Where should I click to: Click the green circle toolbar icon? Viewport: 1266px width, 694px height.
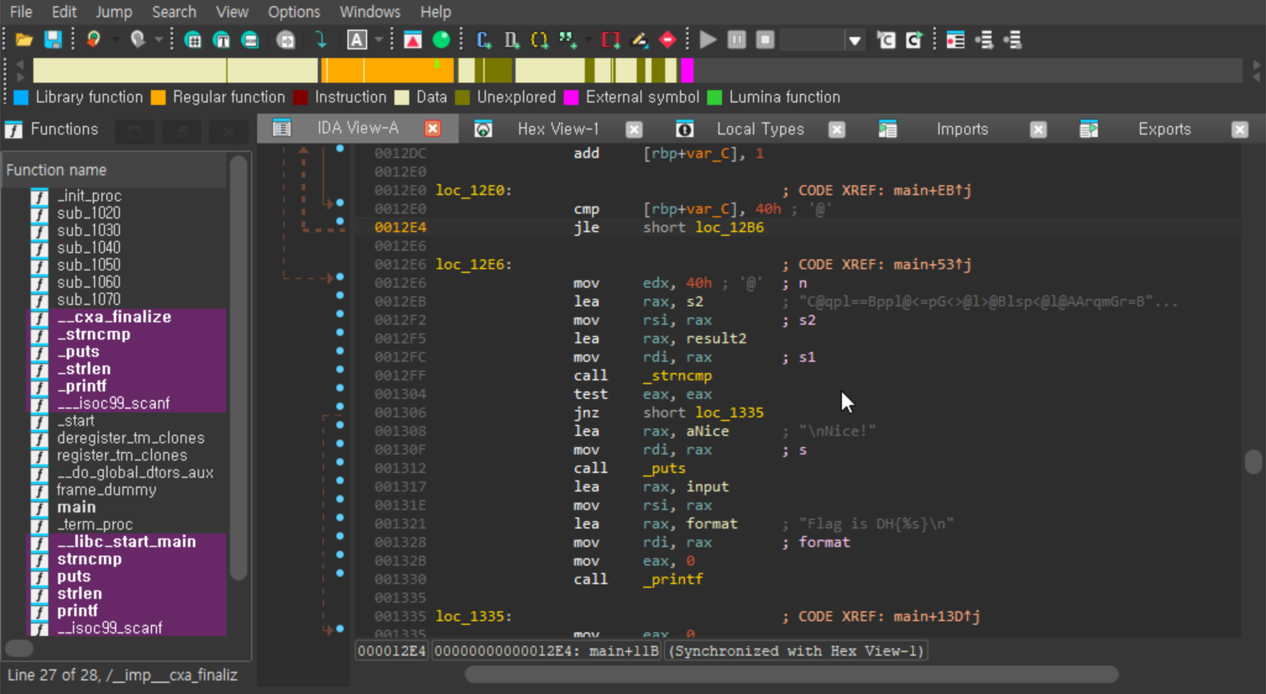coord(441,41)
